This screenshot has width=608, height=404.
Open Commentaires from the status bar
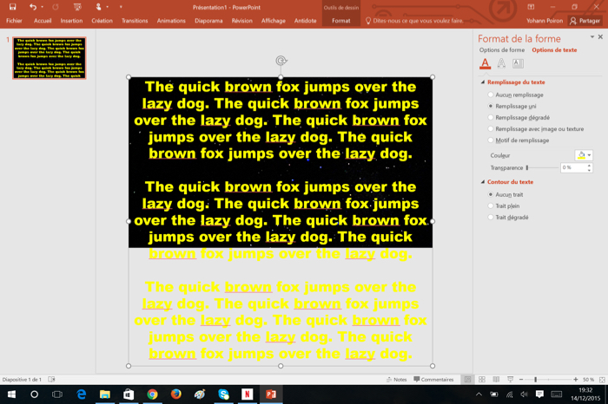pos(433,380)
